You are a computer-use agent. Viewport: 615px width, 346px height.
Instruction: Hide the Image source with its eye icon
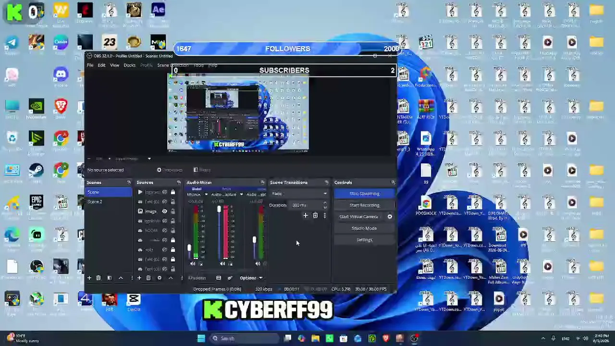coord(164,211)
